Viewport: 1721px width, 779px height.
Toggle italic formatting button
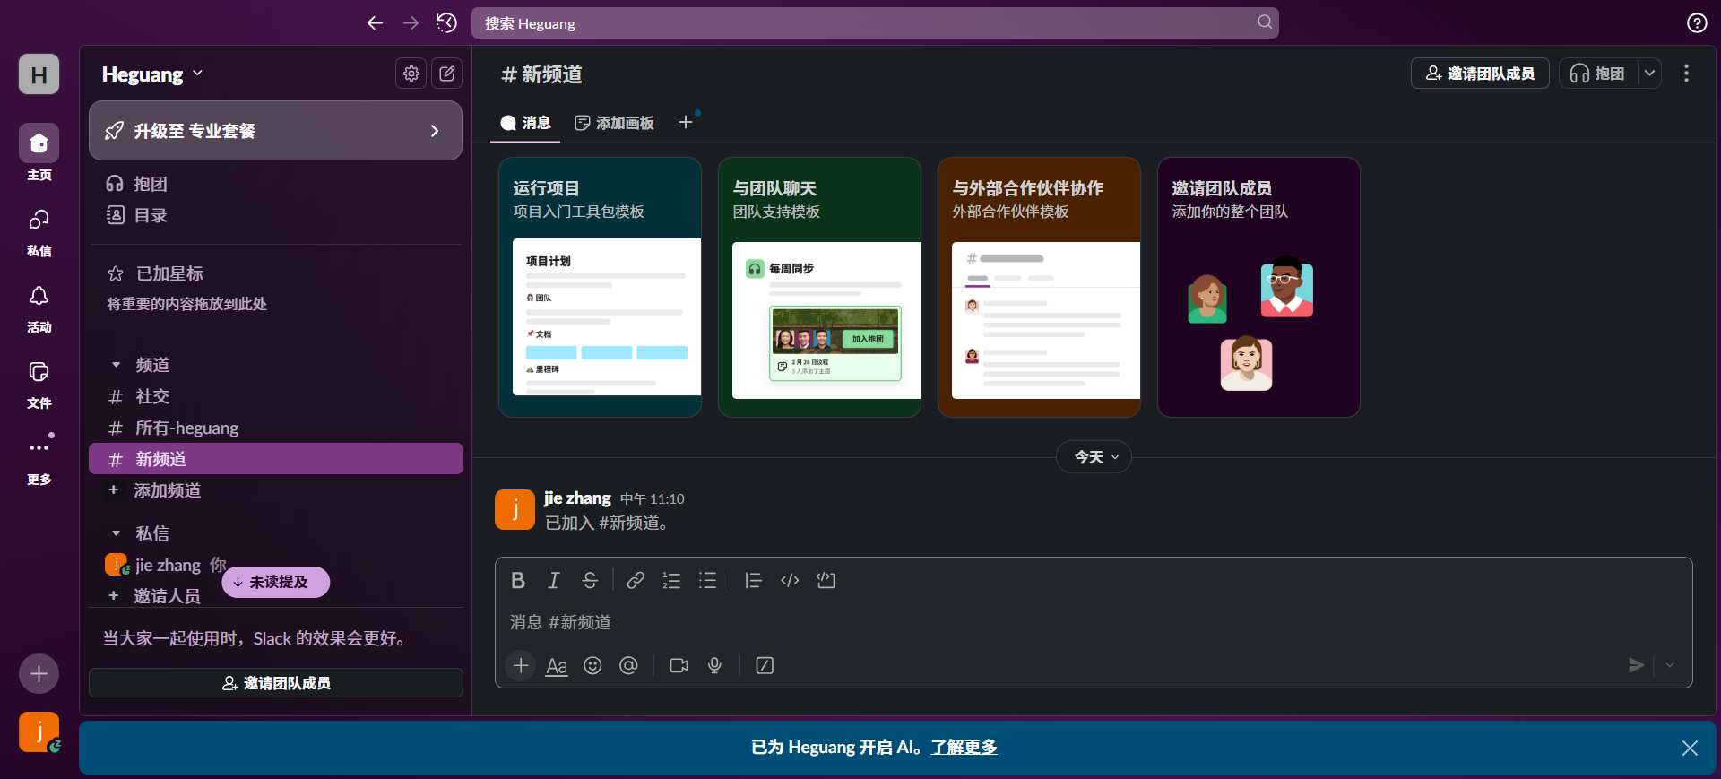tap(554, 581)
